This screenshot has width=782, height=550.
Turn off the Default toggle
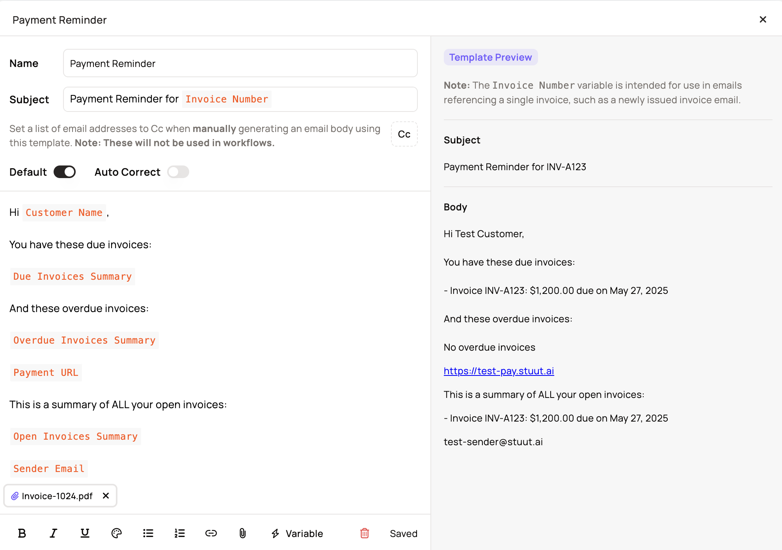(65, 172)
